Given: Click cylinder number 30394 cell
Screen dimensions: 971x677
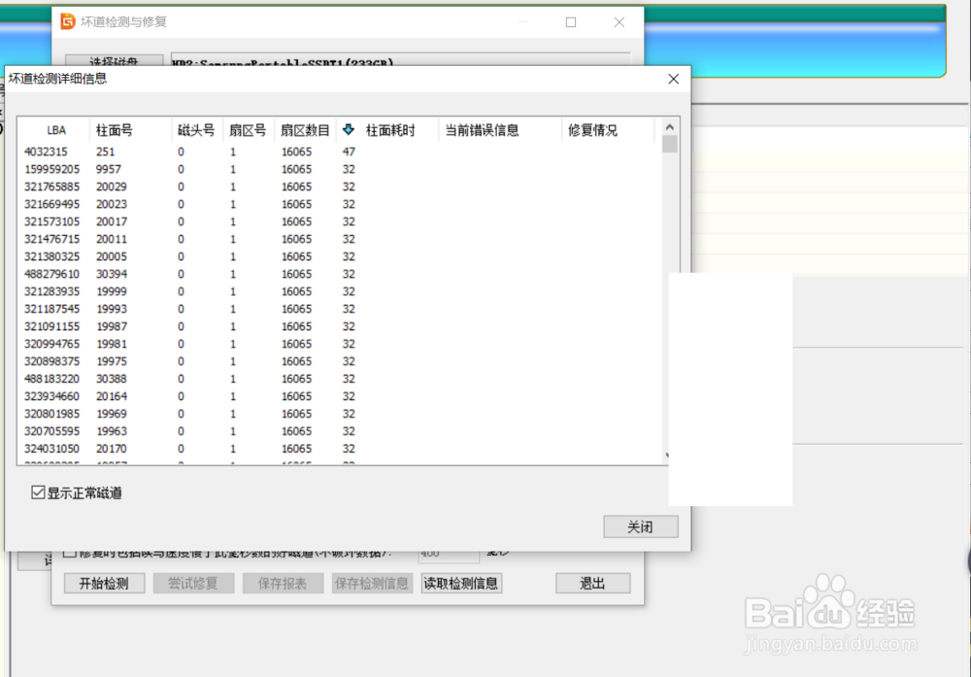Looking at the screenshot, I should tap(112, 274).
